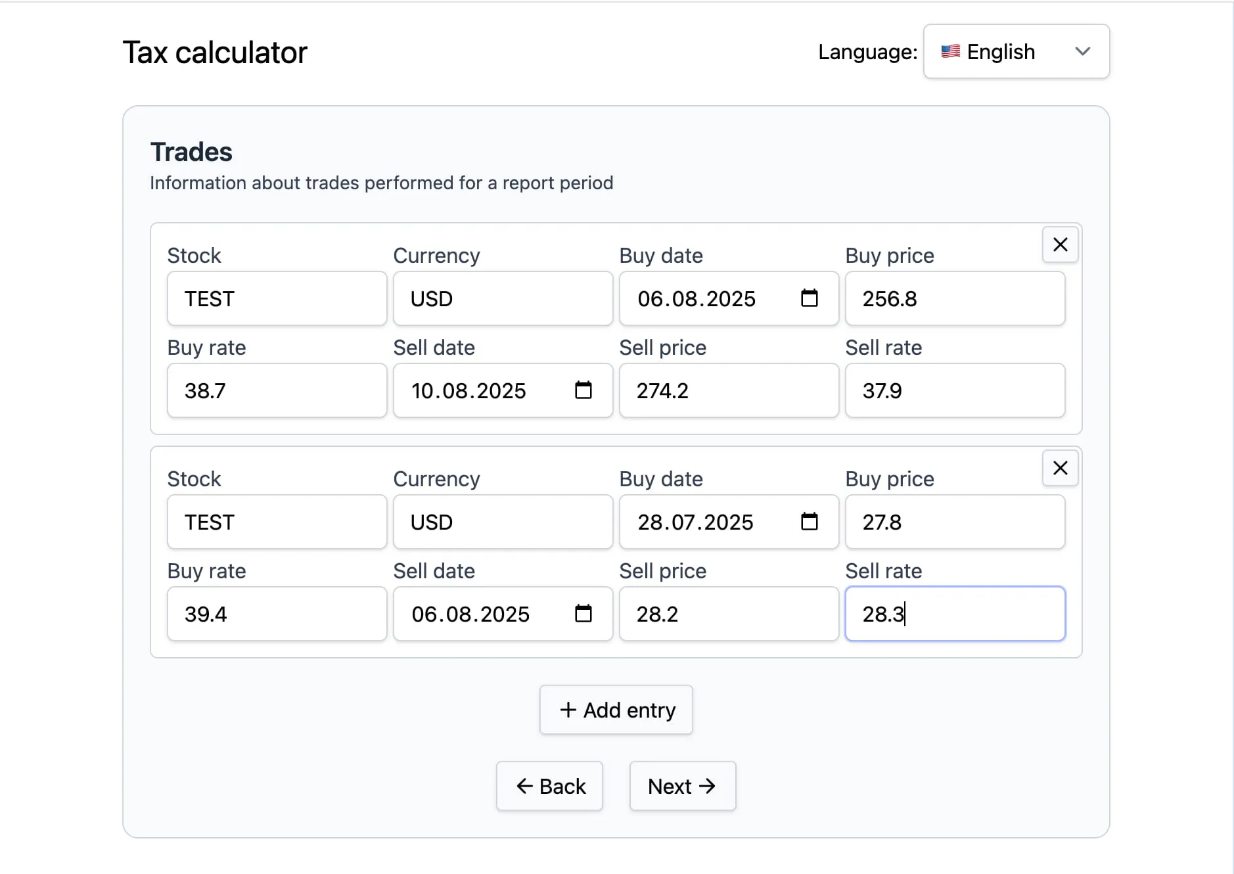Open the calendar picker for second trade's Buy date
Image resolution: width=1234 pixels, height=874 pixels.
(810, 522)
